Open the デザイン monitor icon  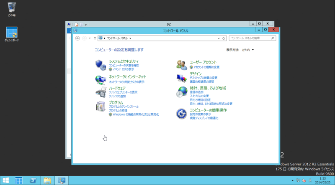182,78
